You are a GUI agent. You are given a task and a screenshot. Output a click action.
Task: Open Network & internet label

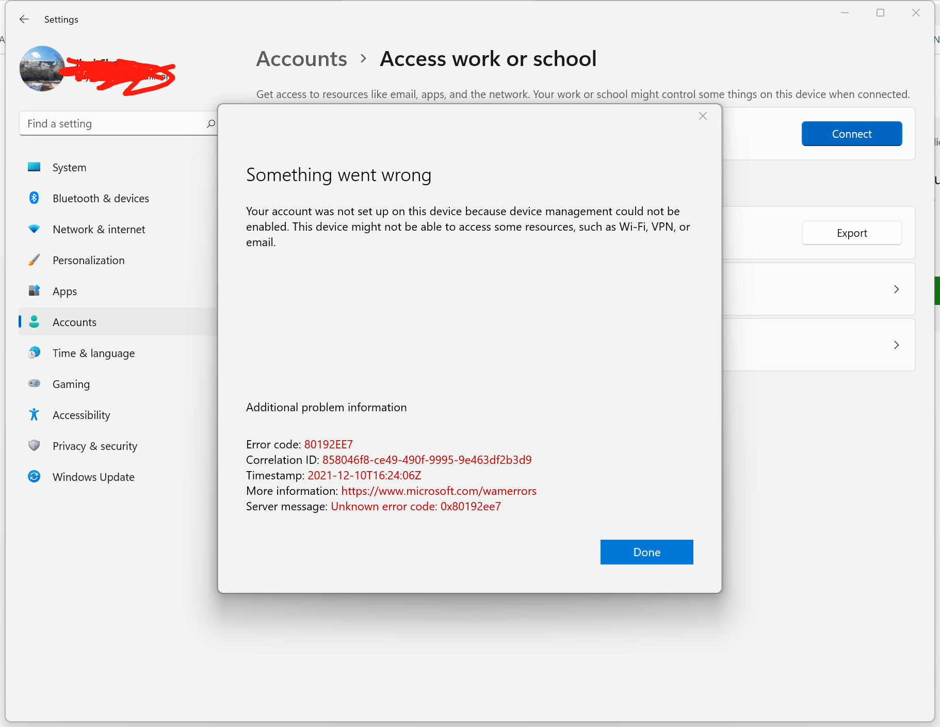(x=99, y=230)
